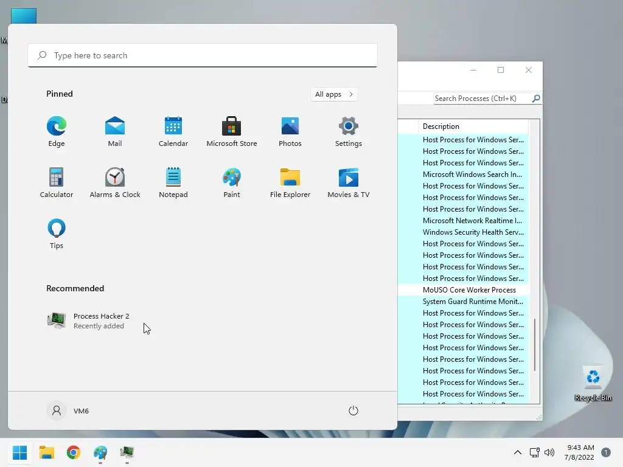Open the VM6 user account menu
Screen dimensions: 623x467
(68, 410)
